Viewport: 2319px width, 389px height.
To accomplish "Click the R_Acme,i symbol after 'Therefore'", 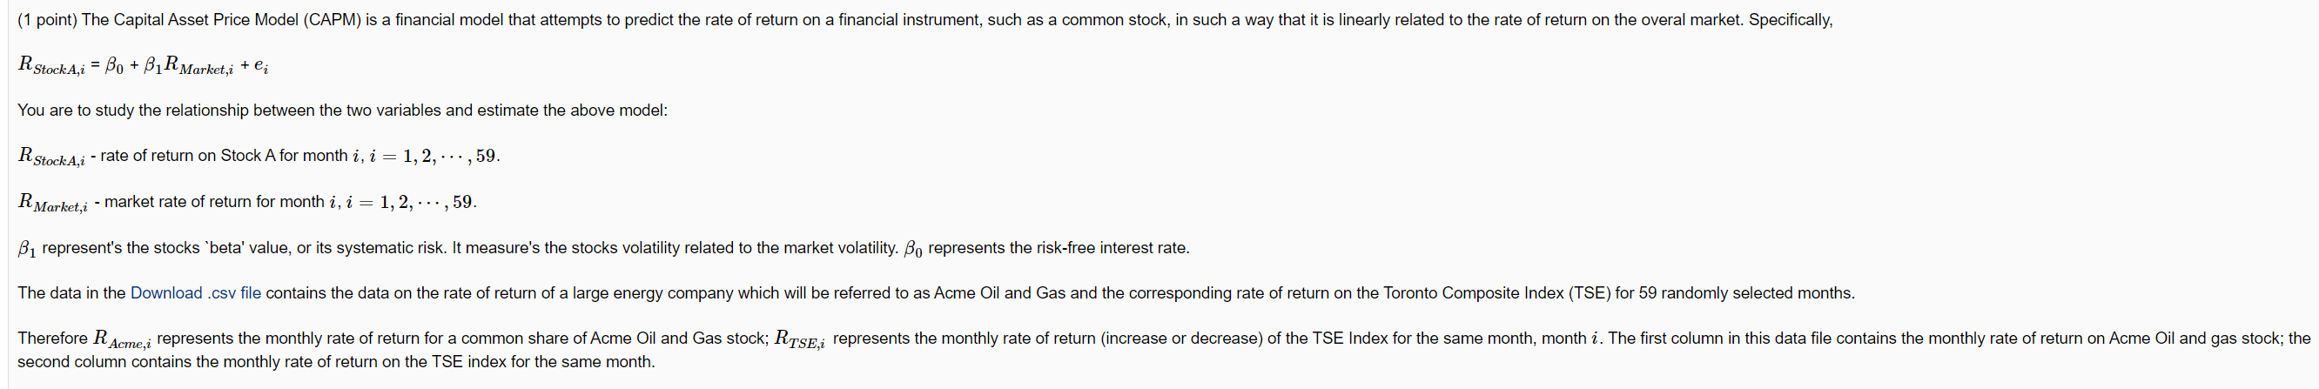I will tap(123, 339).
